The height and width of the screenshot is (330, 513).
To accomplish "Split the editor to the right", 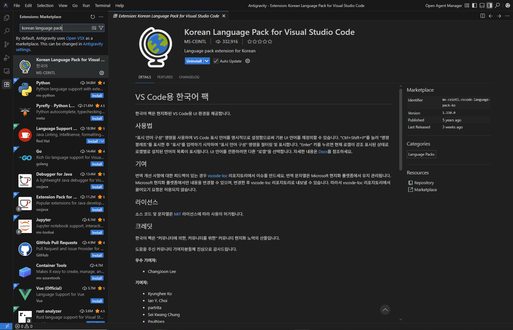I will coord(483,16).
